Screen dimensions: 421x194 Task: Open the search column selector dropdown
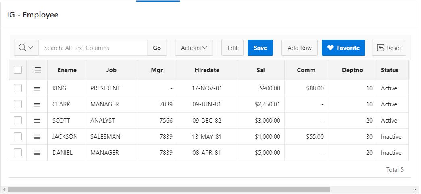click(26, 48)
